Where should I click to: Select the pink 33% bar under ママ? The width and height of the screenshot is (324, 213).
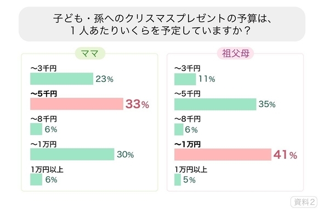click(77, 104)
